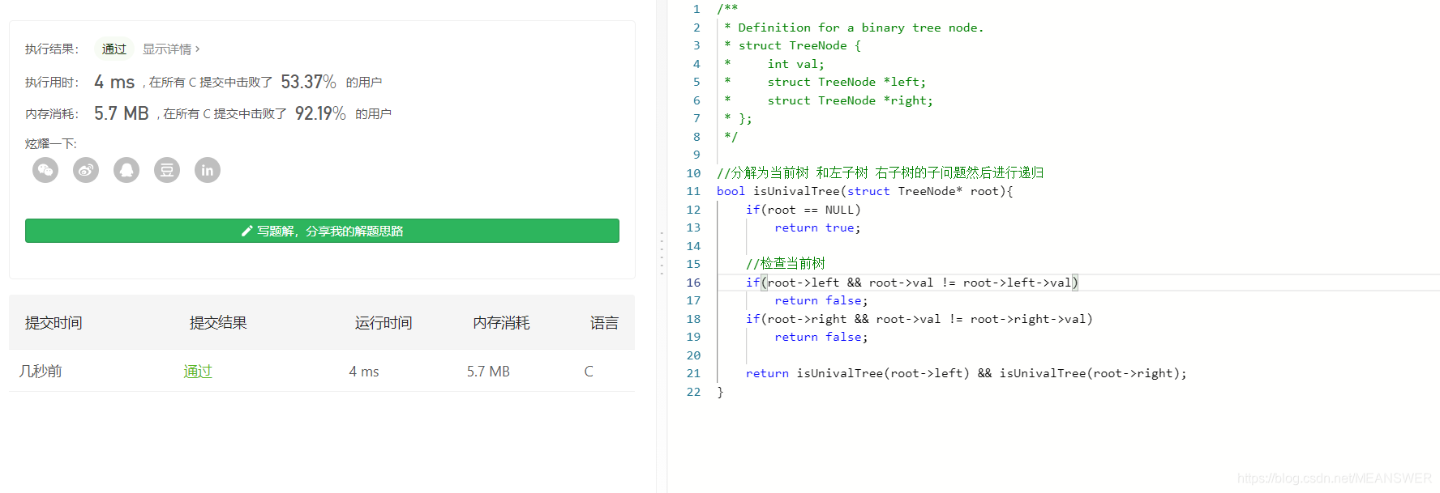This screenshot has width=1440, height=493.
Task: Grab the vertical panel splitter handle dots
Action: (662, 254)
